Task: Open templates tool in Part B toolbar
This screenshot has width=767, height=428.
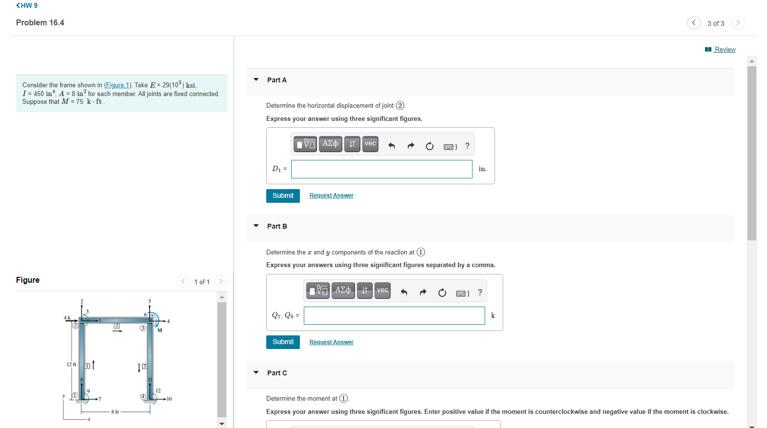Action: tap(318, 291)
